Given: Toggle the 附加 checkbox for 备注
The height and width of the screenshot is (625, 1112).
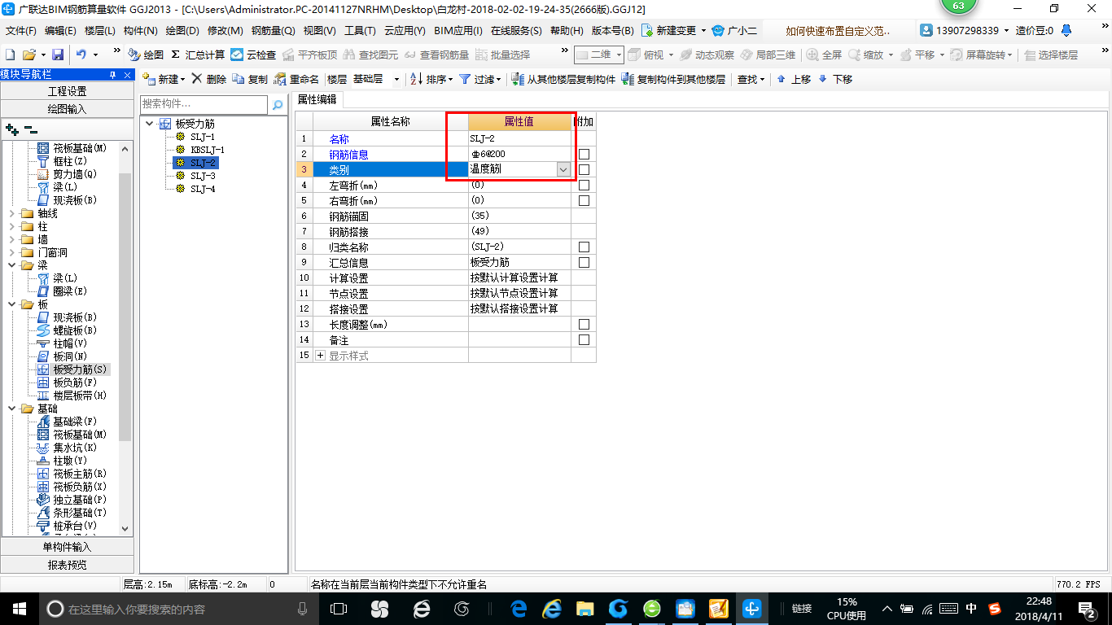Looking at the screenshot, I should tap(584, 339).
